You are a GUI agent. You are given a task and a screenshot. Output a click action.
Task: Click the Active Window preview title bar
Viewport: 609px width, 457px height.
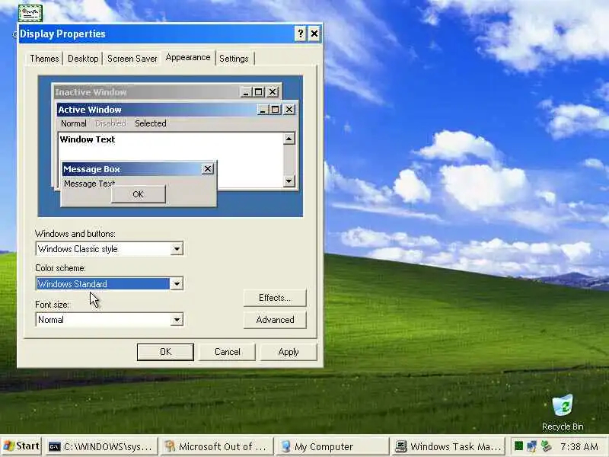click(x=177, y=110)
